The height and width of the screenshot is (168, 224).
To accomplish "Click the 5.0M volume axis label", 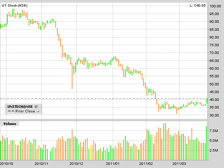I will [x=214, y=141].
